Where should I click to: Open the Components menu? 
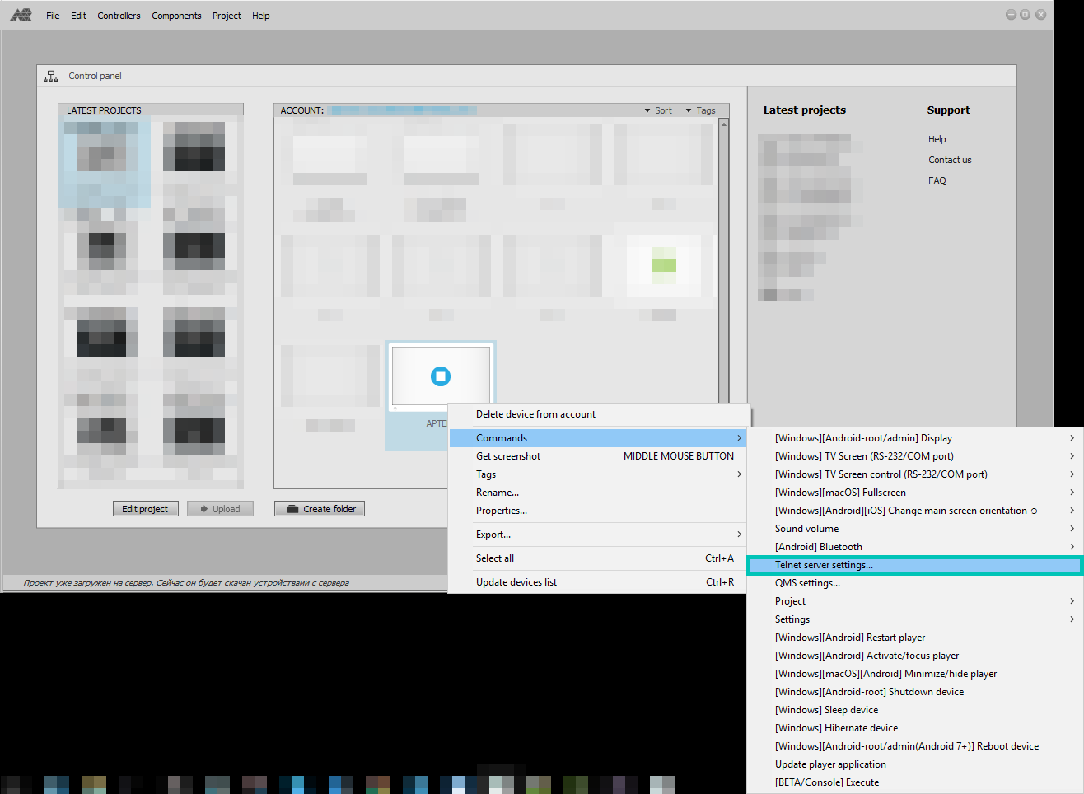coord(176,16)
